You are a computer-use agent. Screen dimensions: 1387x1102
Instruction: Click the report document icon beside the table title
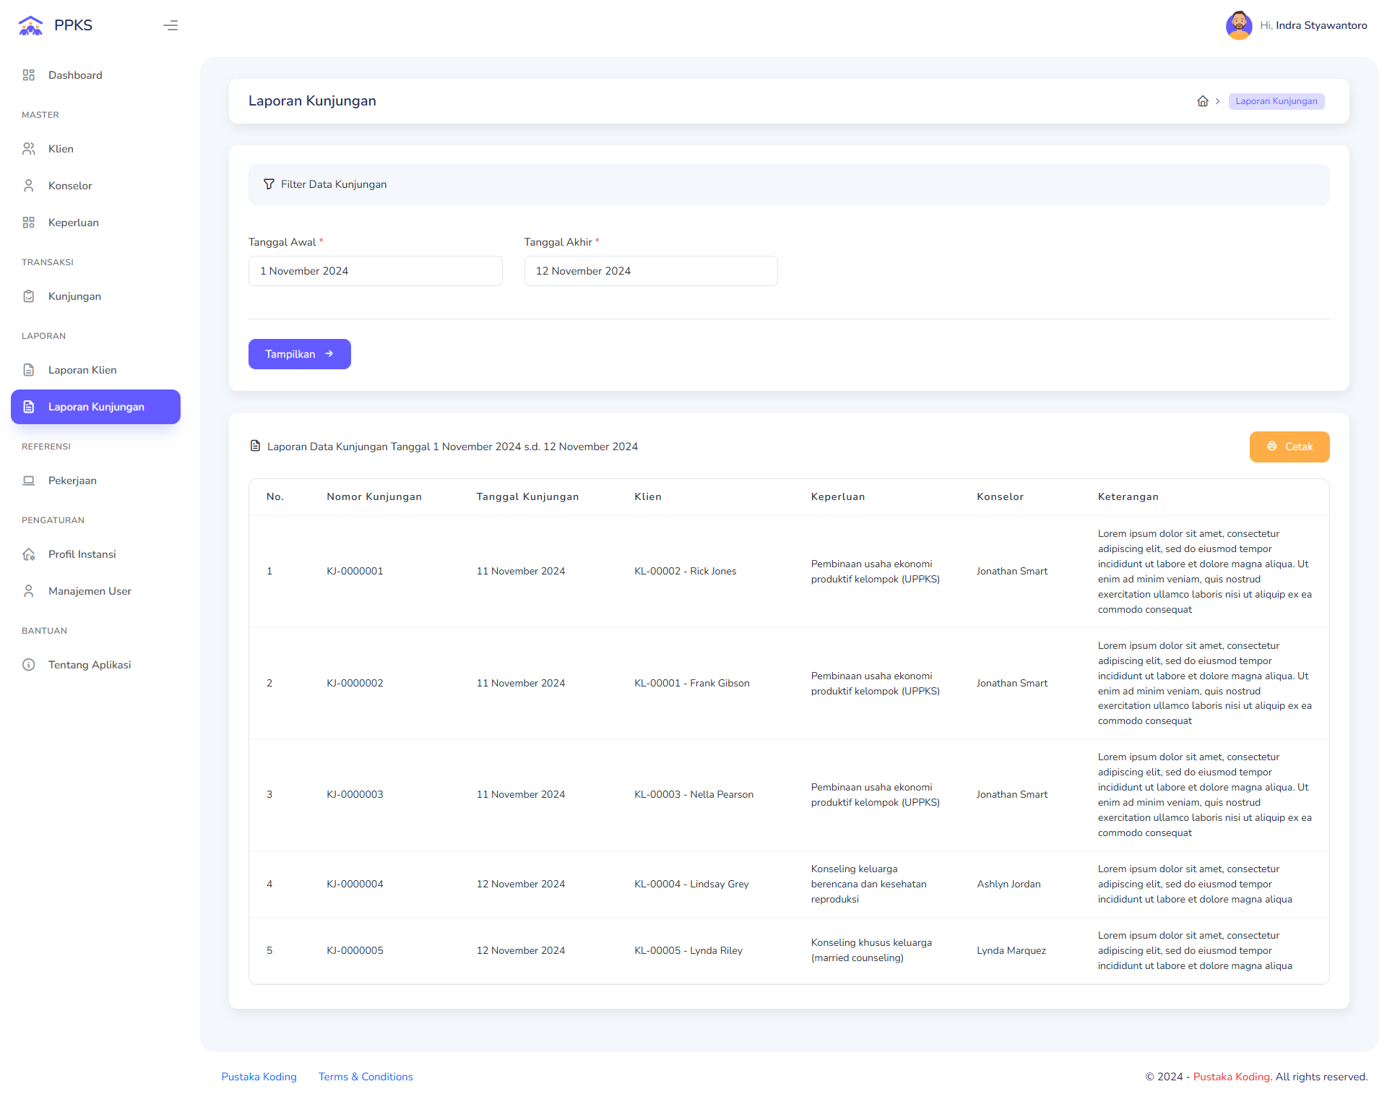tap(255, 446)
